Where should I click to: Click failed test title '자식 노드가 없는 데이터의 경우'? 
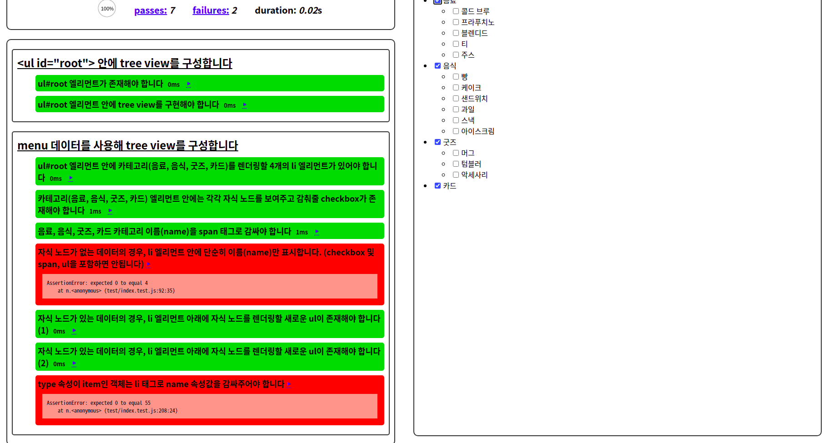coord(206,258)
